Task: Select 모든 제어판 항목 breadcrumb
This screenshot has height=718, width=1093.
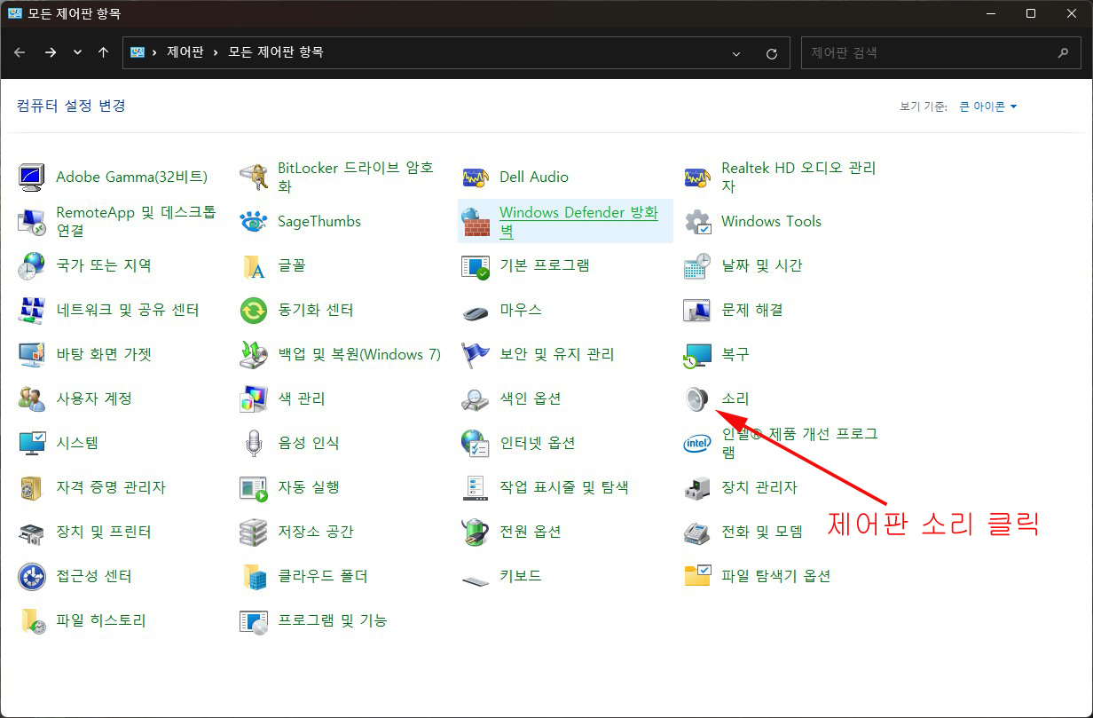Action: pyautogui.click(x=276, y=52)
